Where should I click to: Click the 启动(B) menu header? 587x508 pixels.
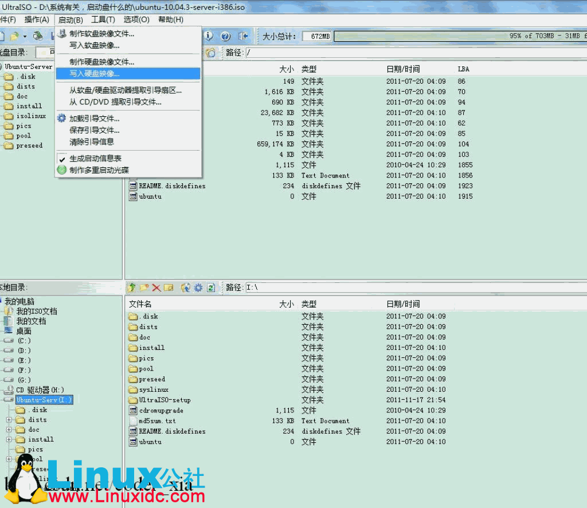pos(71,20)
